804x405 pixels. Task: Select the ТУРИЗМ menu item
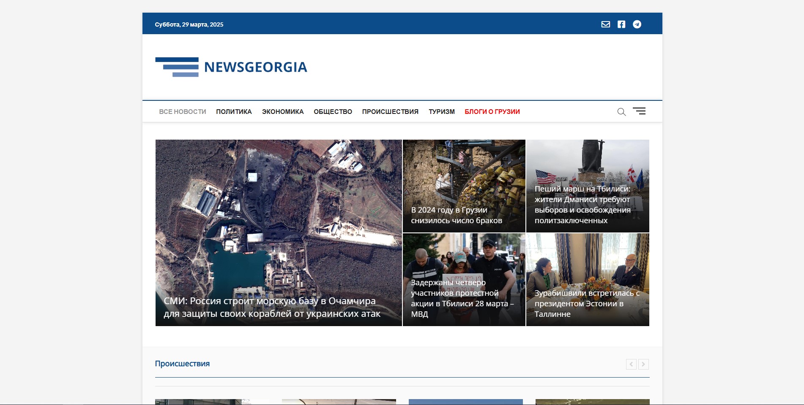tap(441, 112)
